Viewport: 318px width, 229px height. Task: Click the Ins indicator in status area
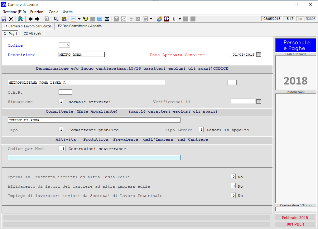(300, 19)
